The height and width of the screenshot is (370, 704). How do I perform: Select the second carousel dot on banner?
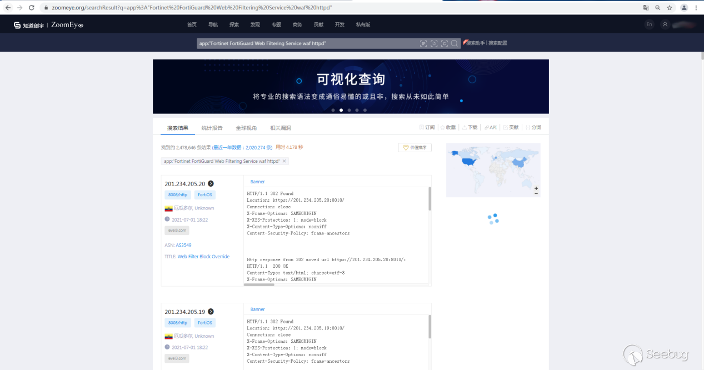pyautogui.click(x=341, y=110)
